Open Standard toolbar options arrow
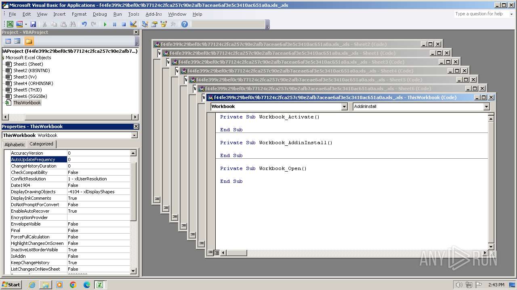 point(267,25)
